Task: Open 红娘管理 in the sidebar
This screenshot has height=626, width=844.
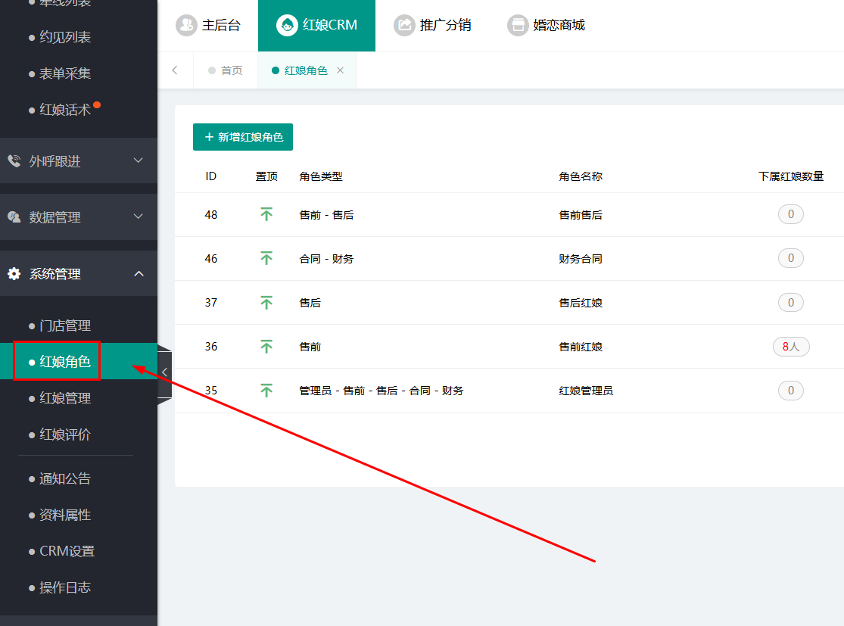Action: click(64, 398)
